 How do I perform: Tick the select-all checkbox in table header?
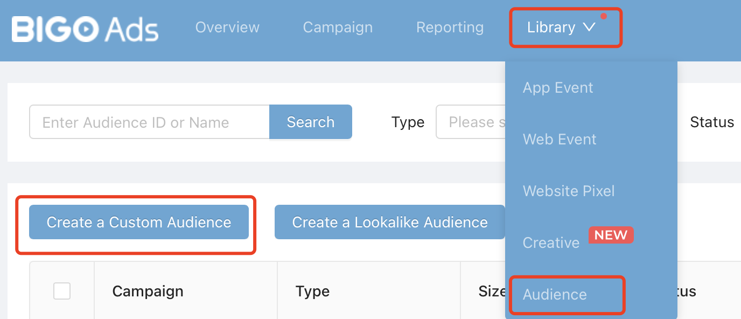pos(62,292)
